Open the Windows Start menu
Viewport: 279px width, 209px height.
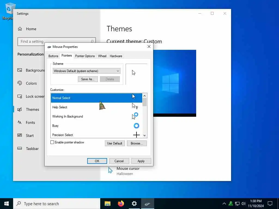7,204
